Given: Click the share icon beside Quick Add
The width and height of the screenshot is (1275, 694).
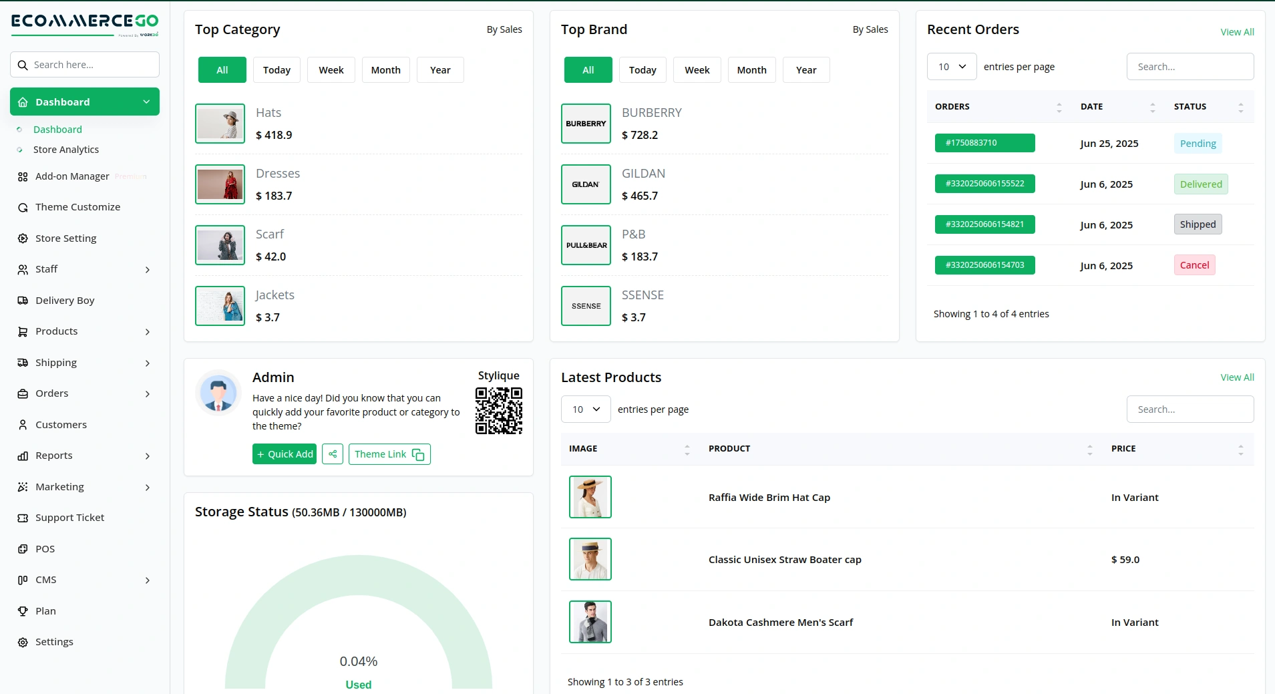Looking at the screenshot, I should click(332, 454).
